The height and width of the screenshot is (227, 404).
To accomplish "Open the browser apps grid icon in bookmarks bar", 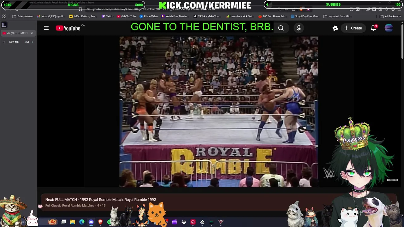I will (x=4, y=16).
